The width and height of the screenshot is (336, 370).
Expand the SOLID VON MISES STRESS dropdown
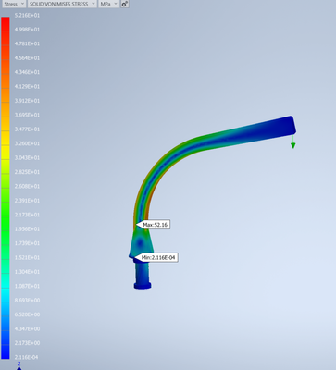pos(62,4)
